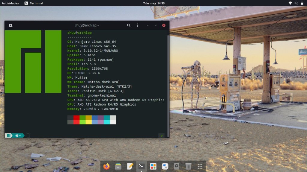Open a new terminal tab
Screen dimensions: 307x172
(x=10, y=25)
